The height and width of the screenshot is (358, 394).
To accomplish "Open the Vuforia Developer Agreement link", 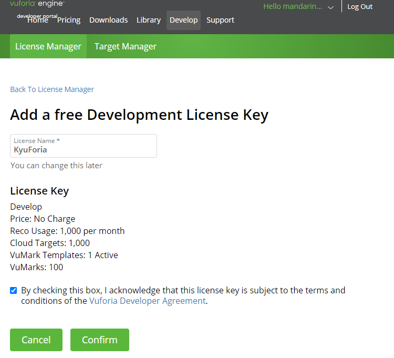I will [x=147, y=301].
